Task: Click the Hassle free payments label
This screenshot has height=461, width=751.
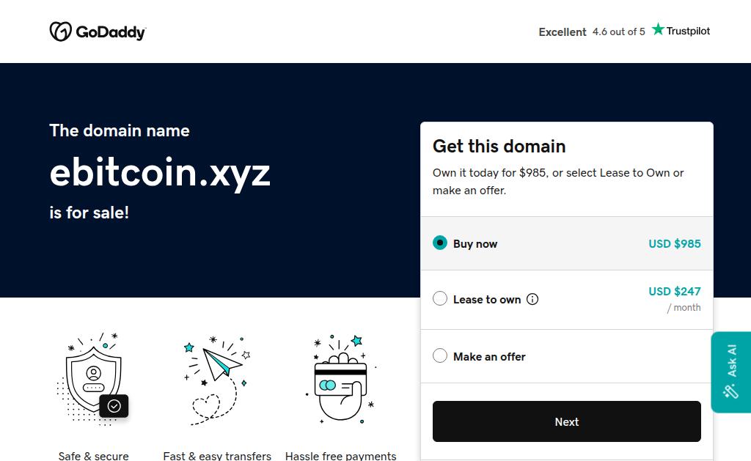Action: tap(341, 456)
